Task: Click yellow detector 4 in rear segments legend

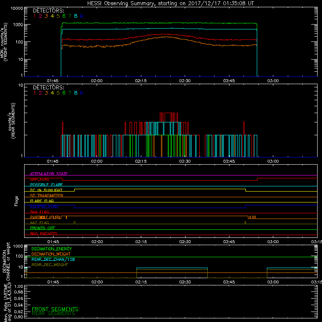Action: (x=52, y=93)
